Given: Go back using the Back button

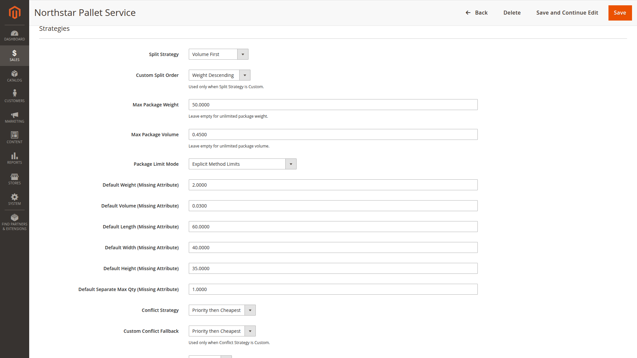Looking at the screenshot, I should (x=476, y=13).
